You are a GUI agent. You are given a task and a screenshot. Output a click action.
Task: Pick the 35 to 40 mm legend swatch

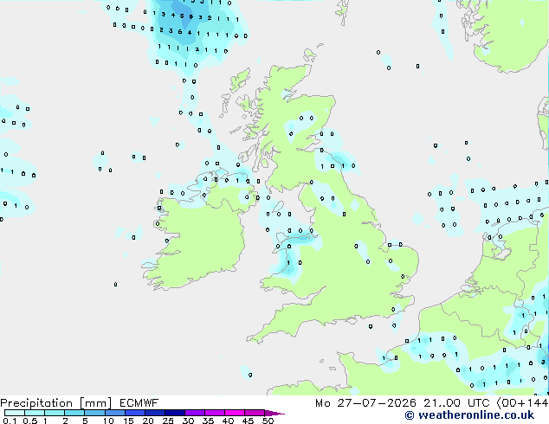(215, 413)
